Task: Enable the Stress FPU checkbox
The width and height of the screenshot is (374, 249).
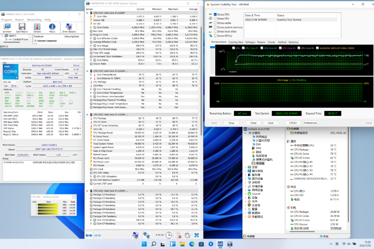Action: (215, 19)
